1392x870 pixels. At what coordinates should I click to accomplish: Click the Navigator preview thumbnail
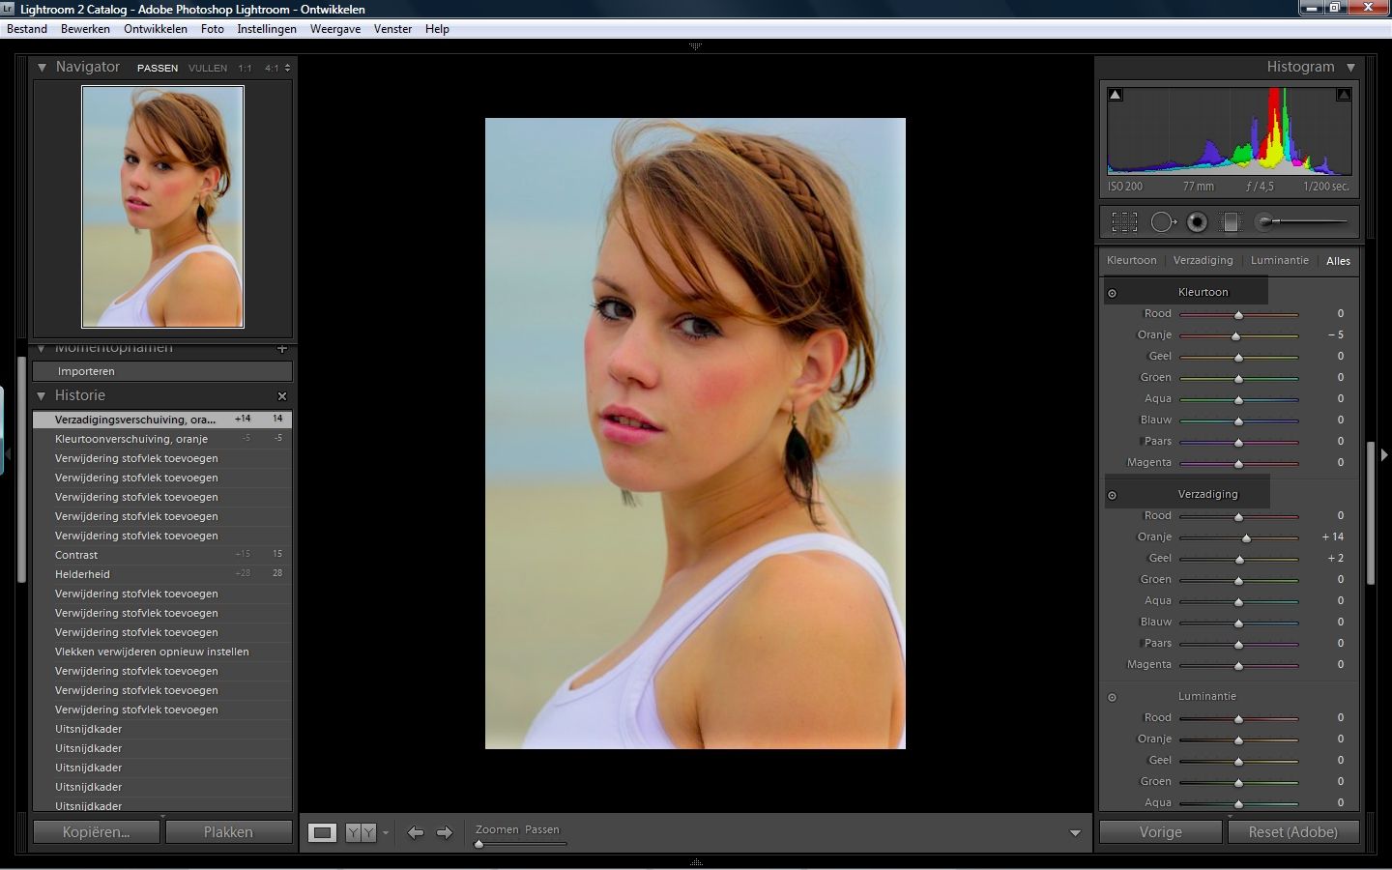tap(162, 207)
